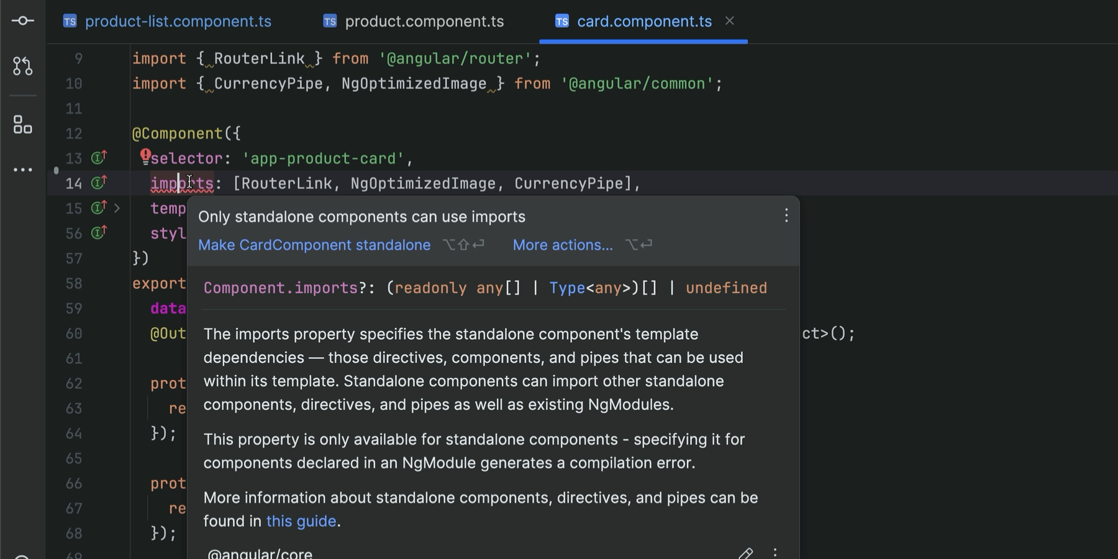This screenshot has width=1118, height=559.
Task: Apply the Make CardComponent standalone quick fix
Action: pyautogui.click(x=314, y=245)
